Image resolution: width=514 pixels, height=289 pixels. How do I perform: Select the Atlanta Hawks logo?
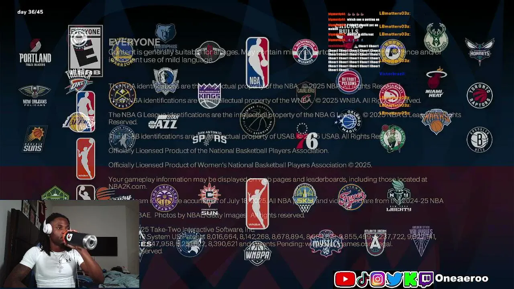coord(392,96)
